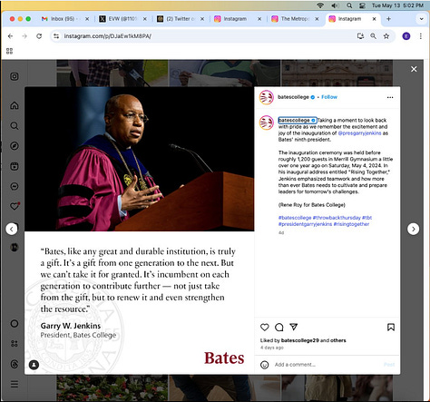Screen dimensions: 430x402
Task: Click the Add a comment field
Action: point(327,365)
